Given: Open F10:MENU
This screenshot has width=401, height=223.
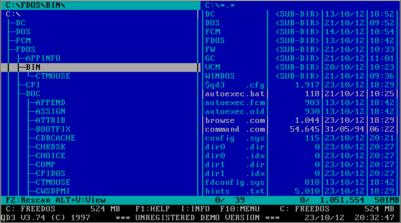Looking at the screenshot, I should 240,209.
